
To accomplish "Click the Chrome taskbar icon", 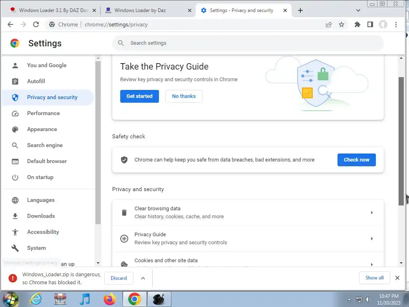I will click(134, 299).
